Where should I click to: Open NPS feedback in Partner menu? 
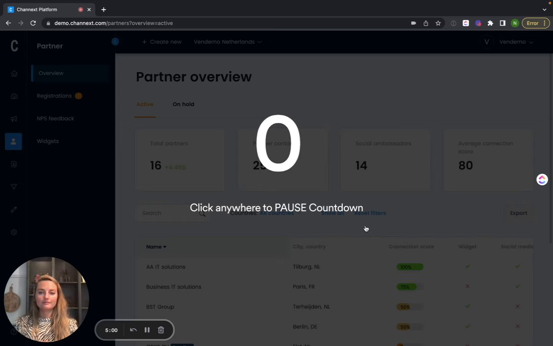pos(55,118)
